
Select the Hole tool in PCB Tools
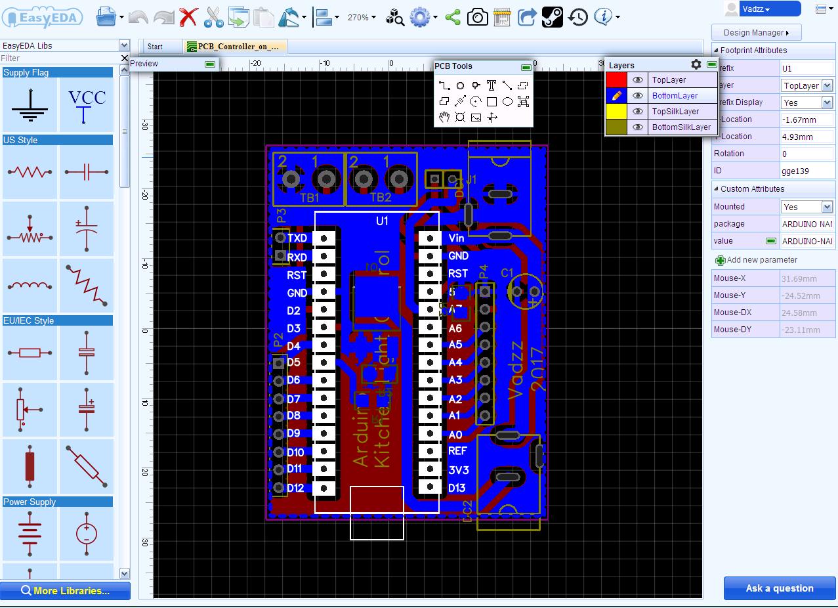click(460, 117)
